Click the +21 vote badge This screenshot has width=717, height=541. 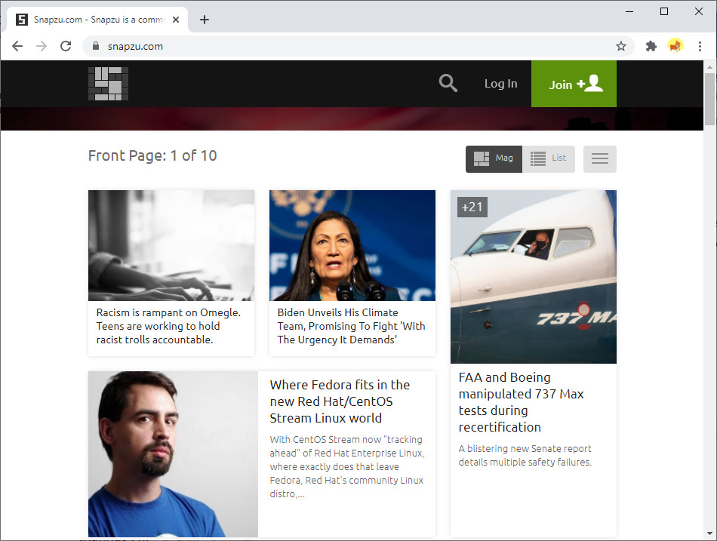472,207
